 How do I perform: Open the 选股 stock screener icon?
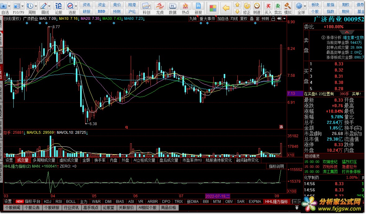point(70,6)
